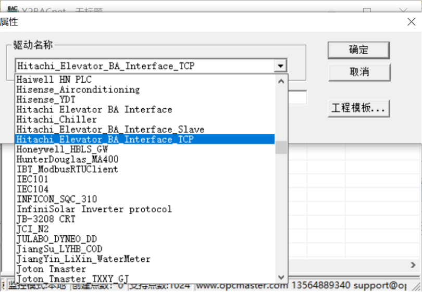Select the JCI_N2 driver

145,229
